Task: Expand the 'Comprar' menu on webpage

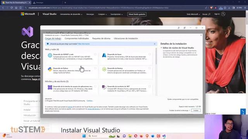Action: point(102,14)
